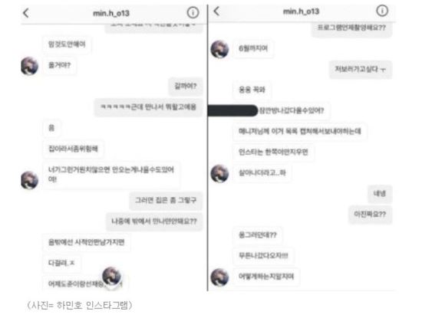This screenshot has width=422, height=318.
Task: Select the '저보러가고싶다 ㅜ' sent bubble
Action: pyautogui.click(x=361, y=70)
